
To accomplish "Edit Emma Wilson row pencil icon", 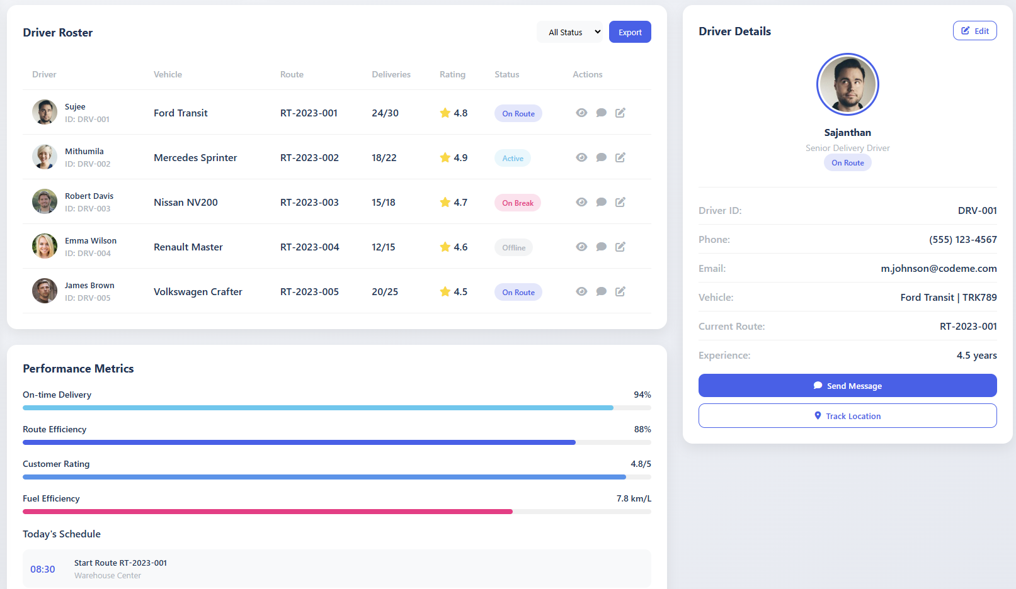I will pyautogui.click(x=620, y=247).
